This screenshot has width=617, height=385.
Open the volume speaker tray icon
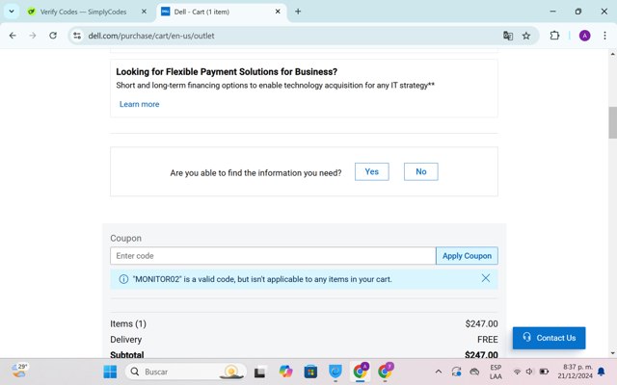(x=529, y=372)
